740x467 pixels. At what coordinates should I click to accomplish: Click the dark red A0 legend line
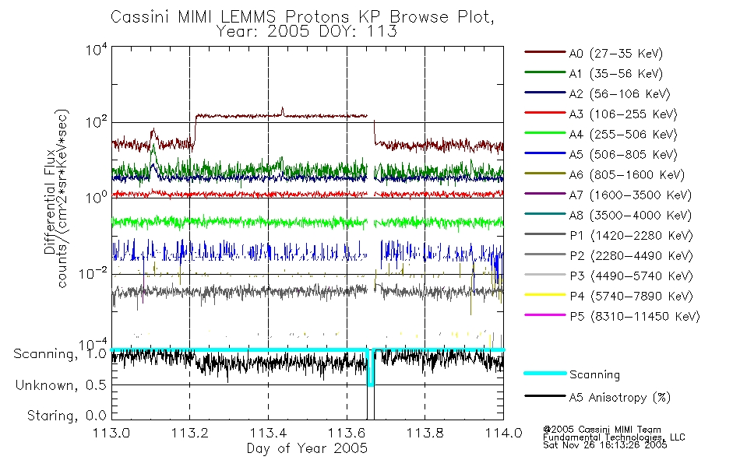pyautogui.click(x=544, y=52)
